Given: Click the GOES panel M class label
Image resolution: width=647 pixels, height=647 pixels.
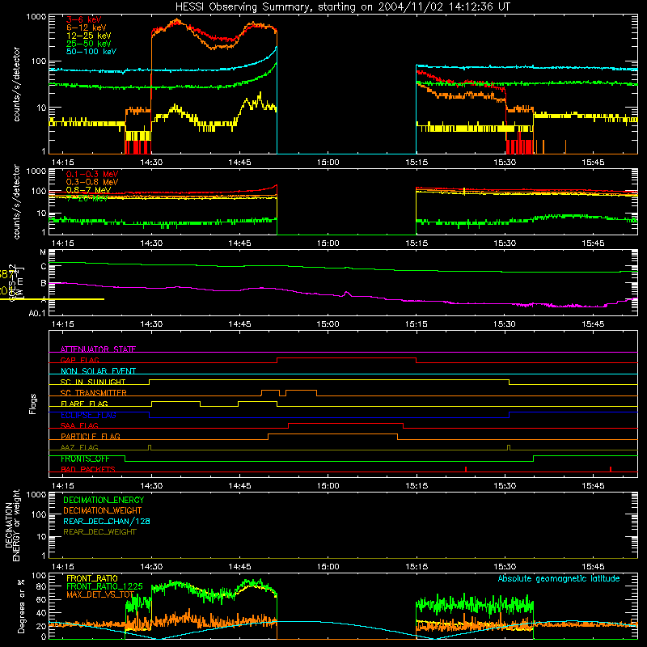Looking at the screenshot, I should pos(43,252).
